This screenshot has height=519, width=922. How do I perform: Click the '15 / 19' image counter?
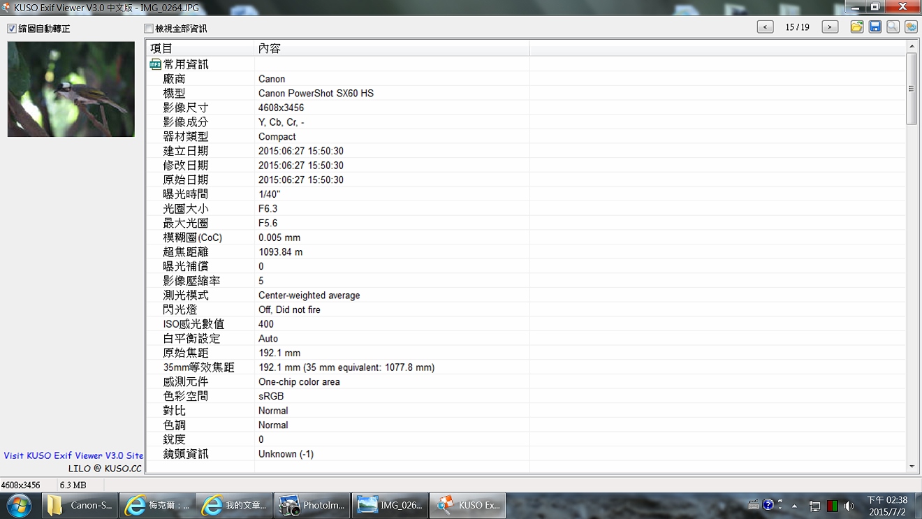pyautogui.click(x=798, y=27)
